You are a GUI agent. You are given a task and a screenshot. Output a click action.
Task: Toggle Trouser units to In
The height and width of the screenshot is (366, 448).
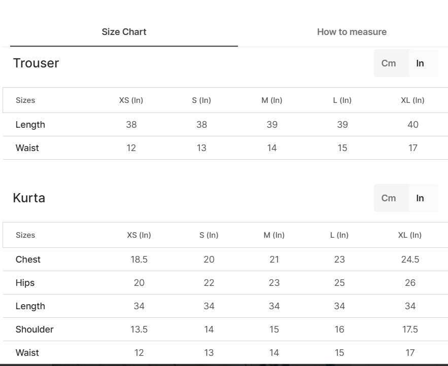tap(420, 63)
